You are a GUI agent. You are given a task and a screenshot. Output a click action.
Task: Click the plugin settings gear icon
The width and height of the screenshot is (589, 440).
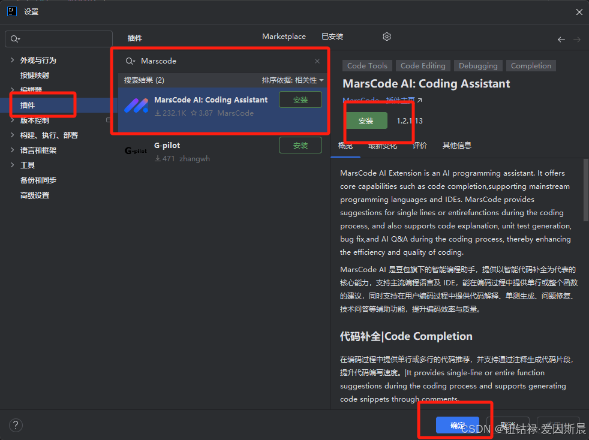click(386, 37)
